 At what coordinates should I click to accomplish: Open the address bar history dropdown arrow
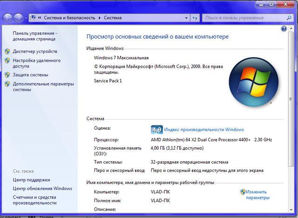pos(186,18)
